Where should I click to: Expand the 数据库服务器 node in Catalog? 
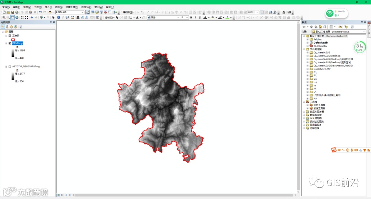303,112
